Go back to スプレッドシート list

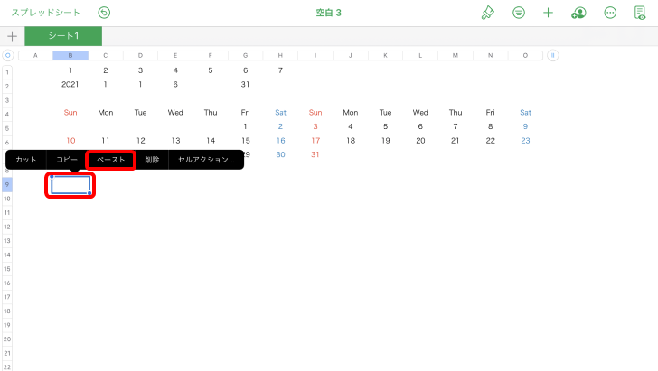[x=46, y=13]
